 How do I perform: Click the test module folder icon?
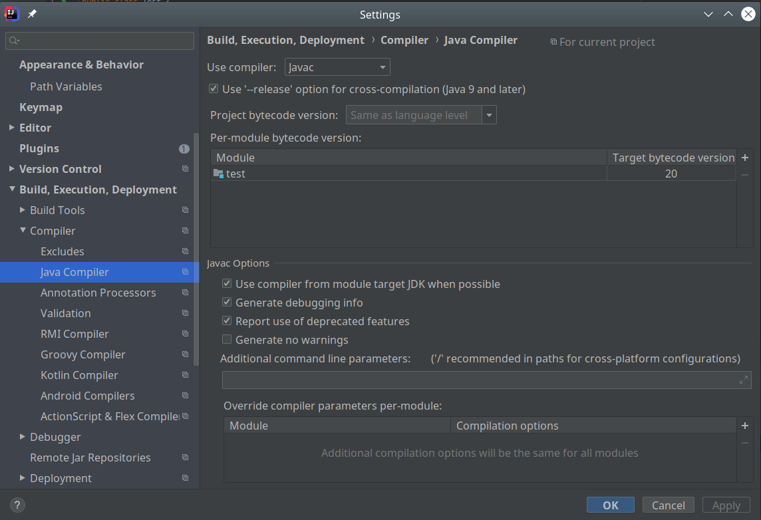click(218, 173)
